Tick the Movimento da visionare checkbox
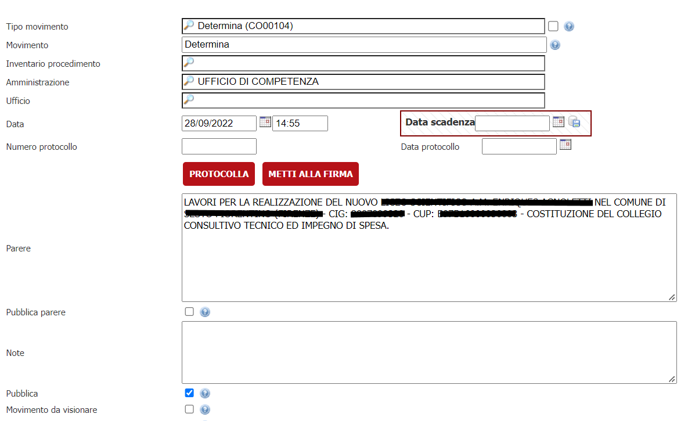Screen dimensions: 695x421 (189, 409)
